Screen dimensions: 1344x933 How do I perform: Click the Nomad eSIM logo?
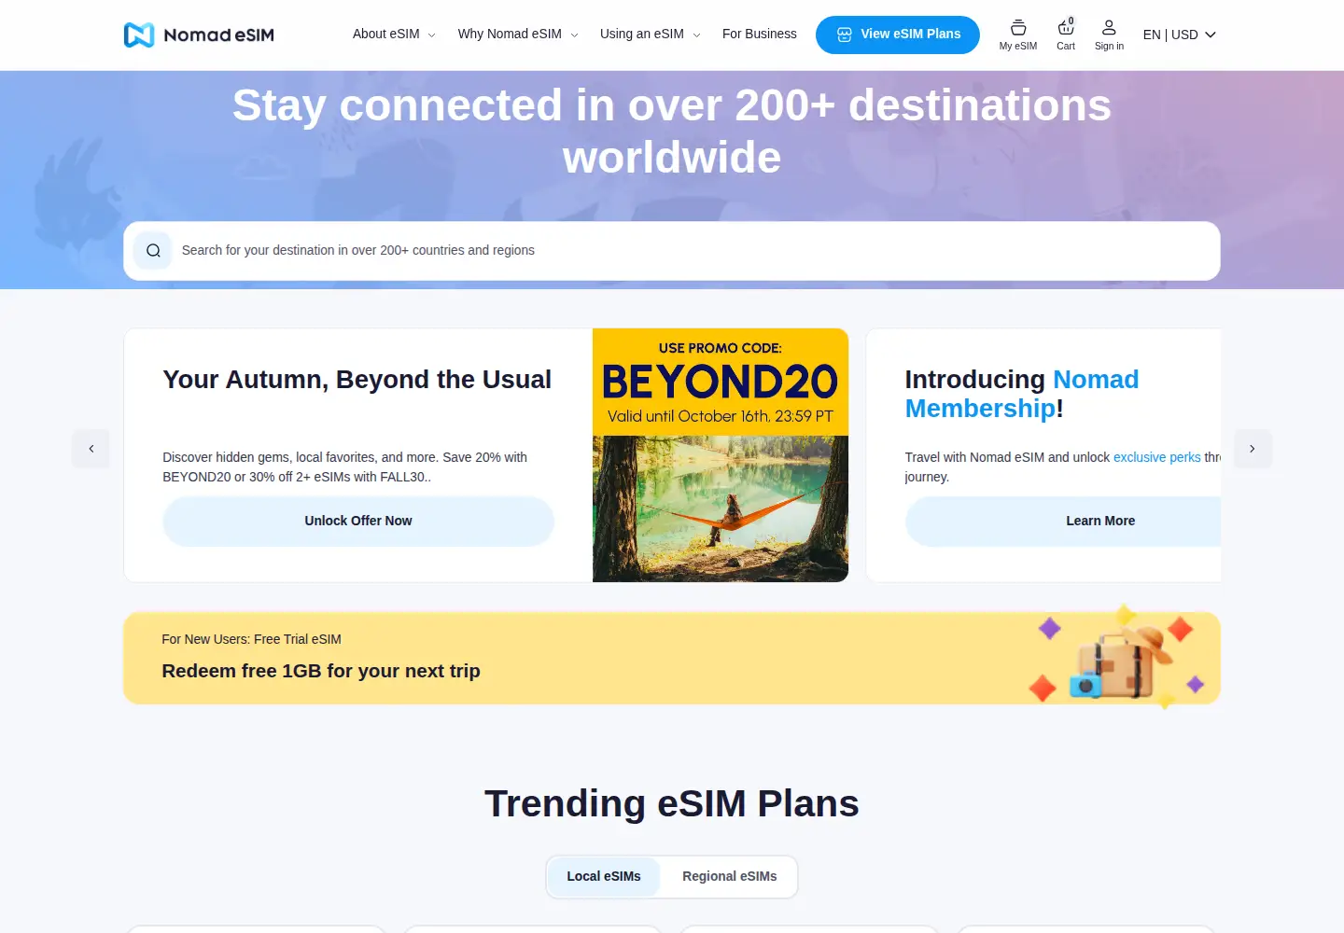pyautogui.click(x=199, y=35)
